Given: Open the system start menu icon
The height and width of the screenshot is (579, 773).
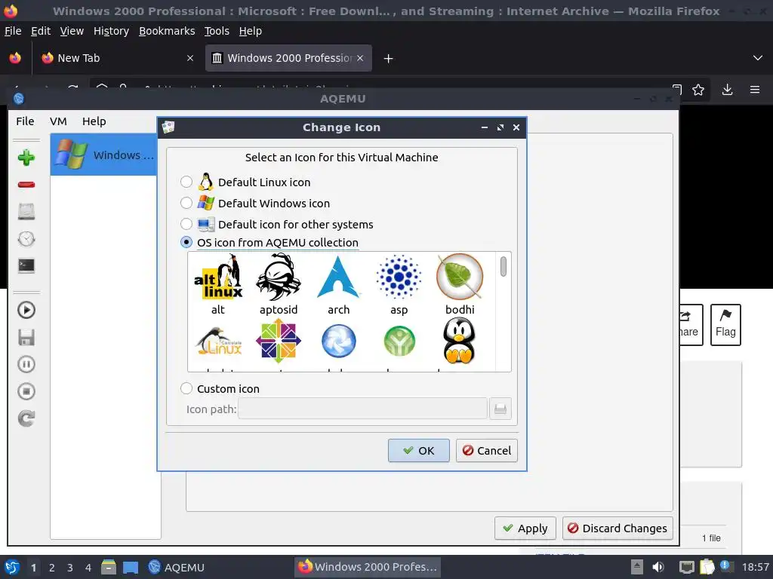Looking at the screenshot, I should [12, 567].
